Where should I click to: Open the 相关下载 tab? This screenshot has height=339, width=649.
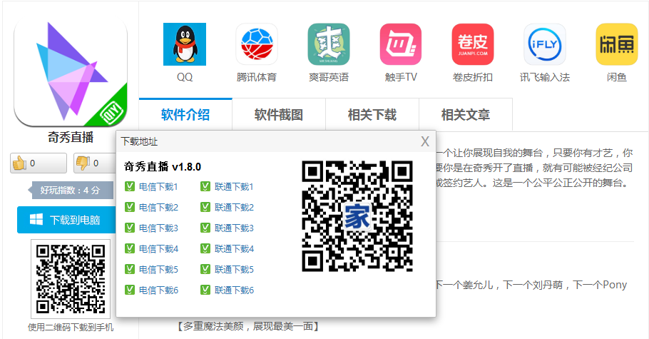click(372, 115)
